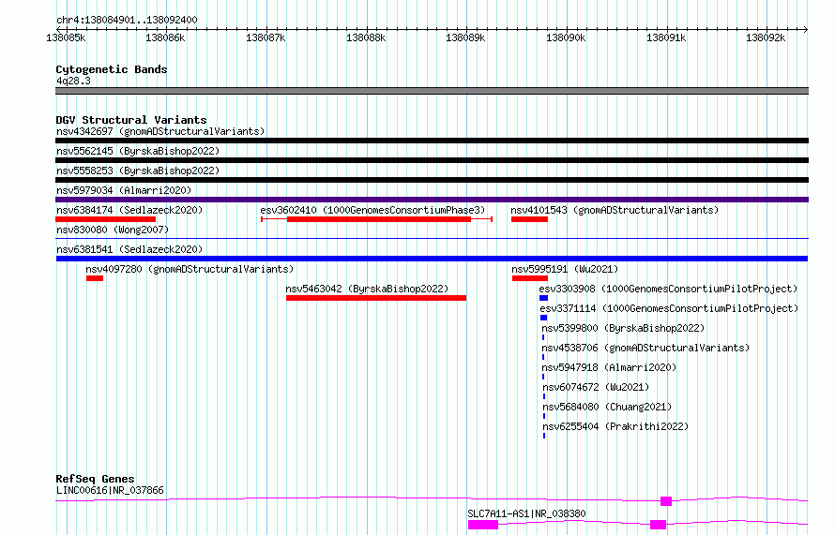
Task: Click the blue block under esv3303908
Action: click(544, 298)
